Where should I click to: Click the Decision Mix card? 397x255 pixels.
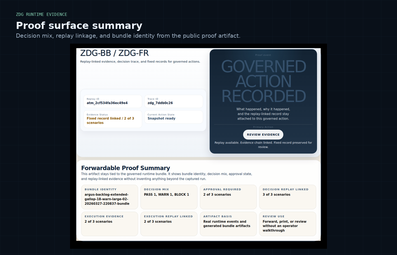pyautogui.click(x=169, y=197)
